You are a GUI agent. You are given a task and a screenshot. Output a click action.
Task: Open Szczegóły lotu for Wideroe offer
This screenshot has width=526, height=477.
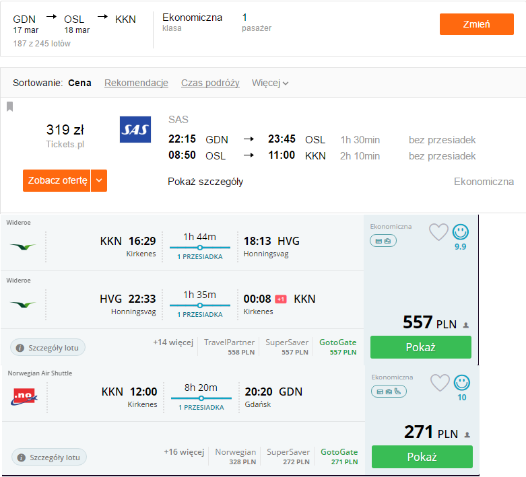pyautogui.click(x=48, y=348)
